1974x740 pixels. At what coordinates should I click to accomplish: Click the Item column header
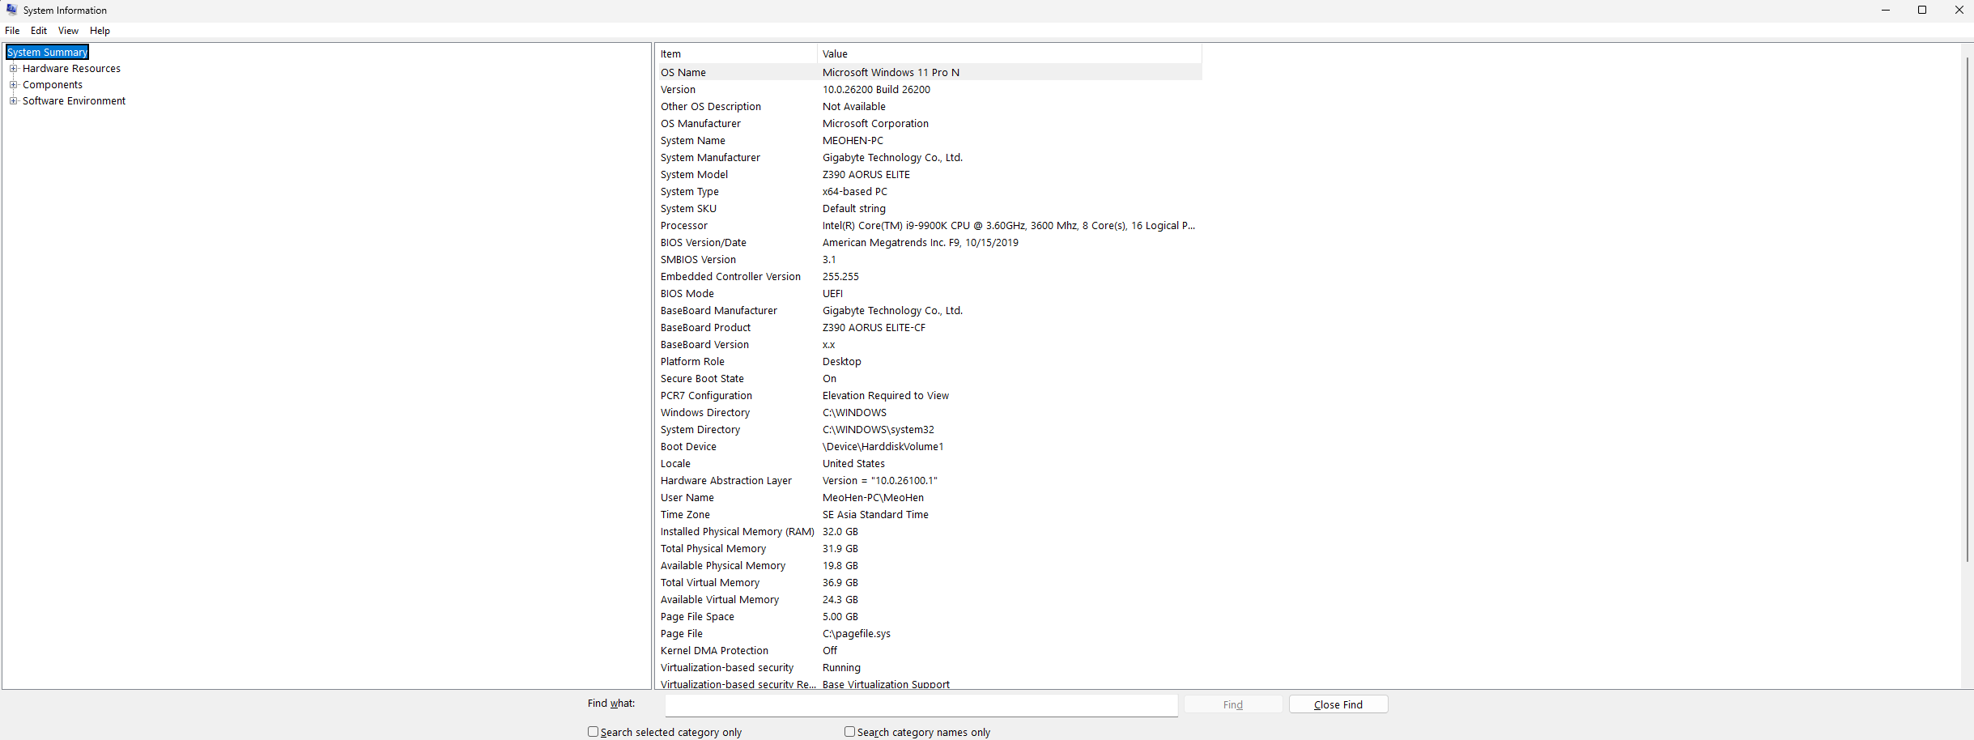coord(736,54)
